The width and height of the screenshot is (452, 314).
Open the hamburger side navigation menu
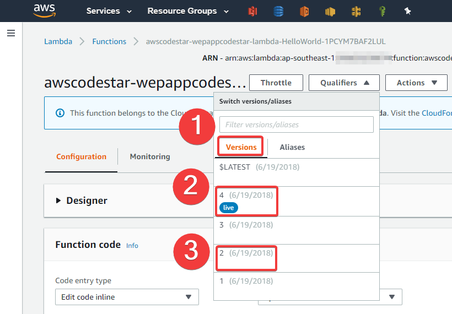(x=11, y=33)
